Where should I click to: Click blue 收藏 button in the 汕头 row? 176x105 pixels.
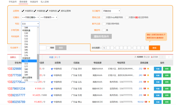coord(158,82)
